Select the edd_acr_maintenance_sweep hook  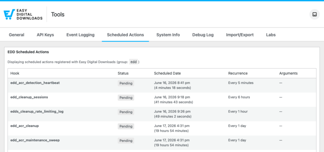(35, 140)
